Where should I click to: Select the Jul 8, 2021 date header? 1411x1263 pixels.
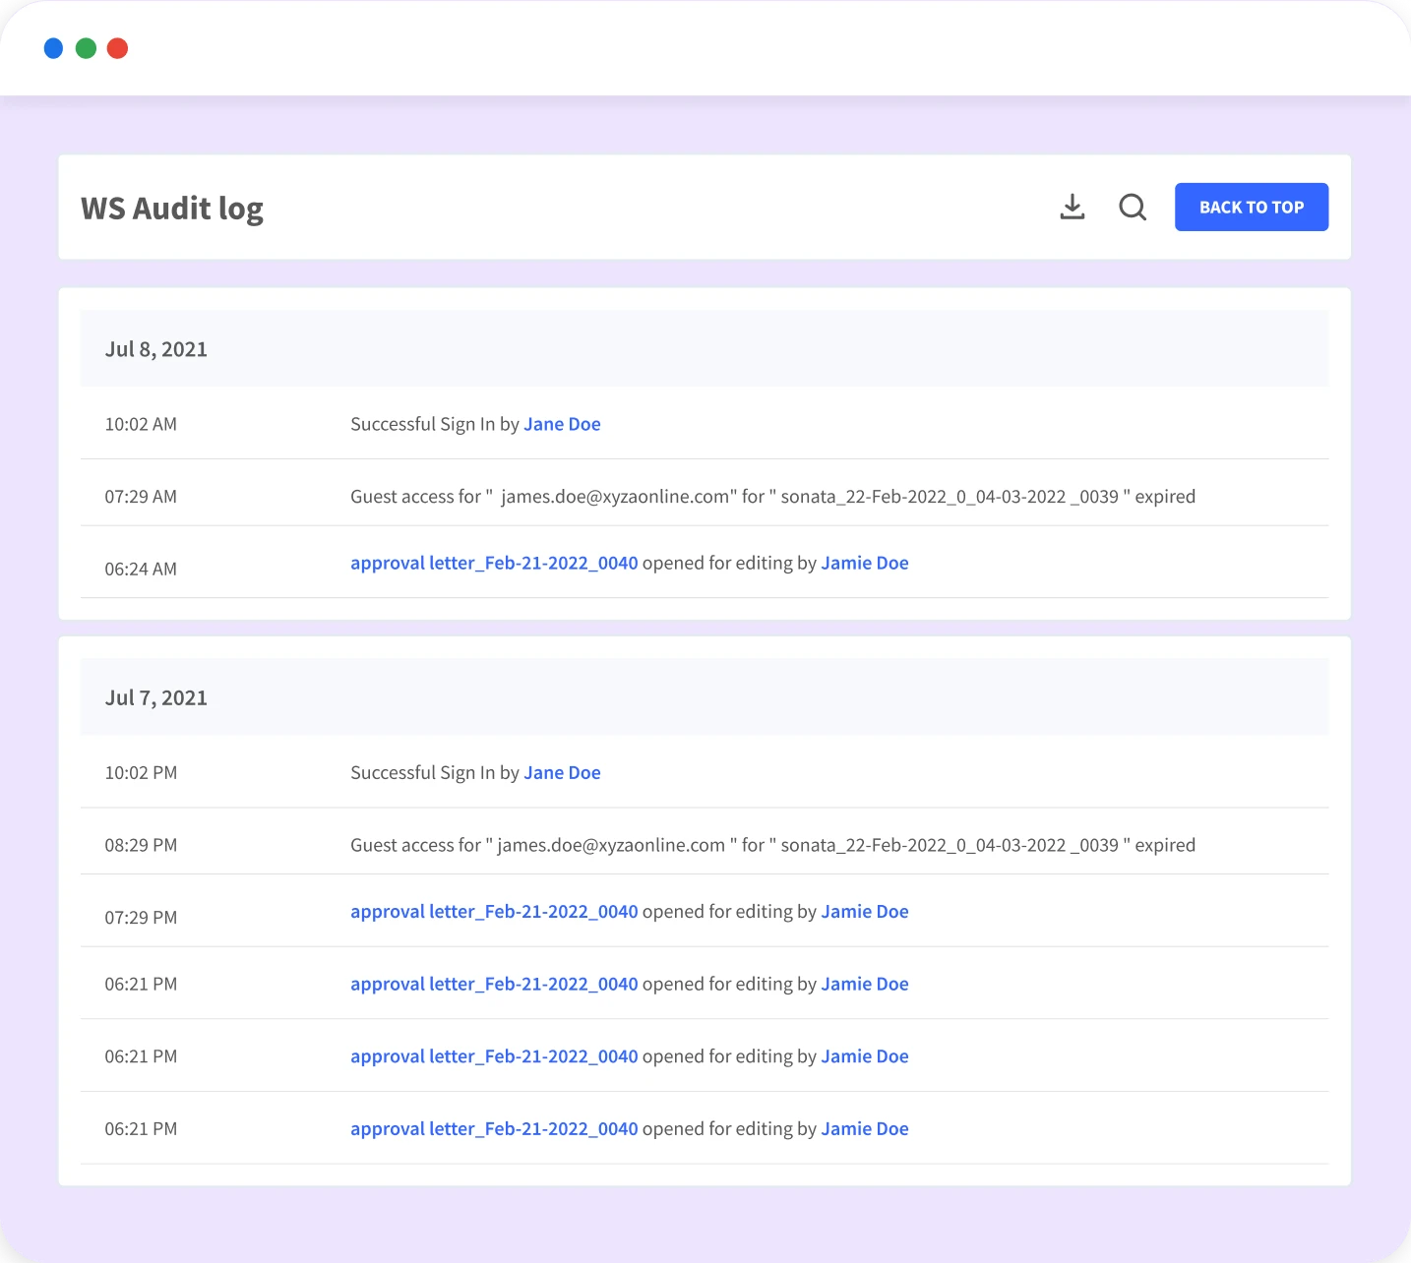(x=156, y=348)
